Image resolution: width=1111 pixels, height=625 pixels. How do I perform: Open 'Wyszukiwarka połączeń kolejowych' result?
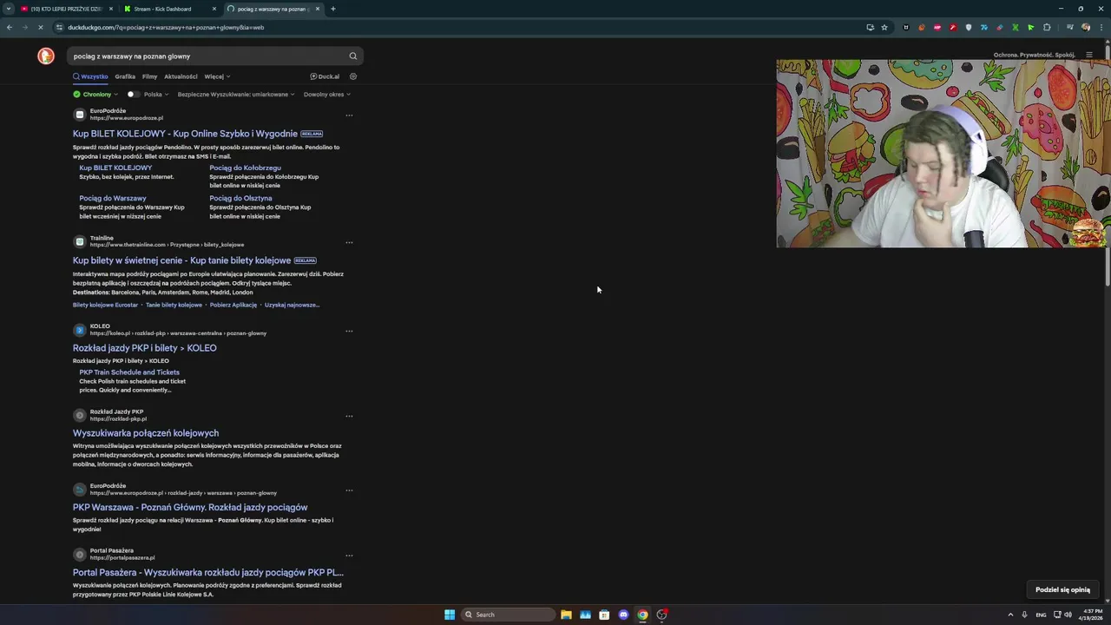[x=146, y=433]
